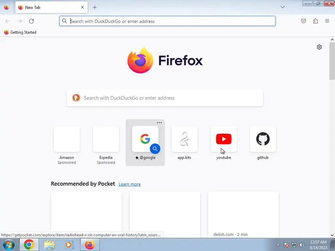Focus the page's DuckDuckGo search box
This screenshot has width=335, height=251.
point(165,98)
